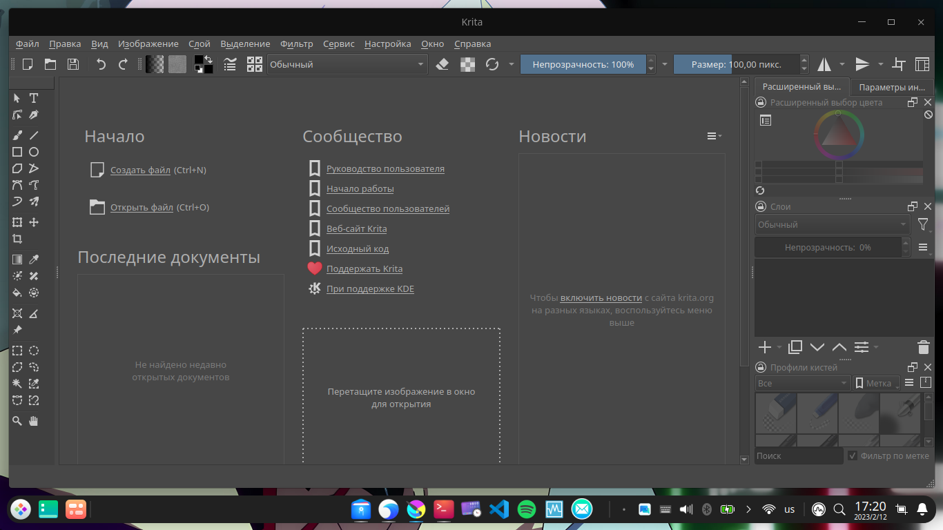Toggle horizontal mirror tool

pyautogui.click(x=824, y=64)
